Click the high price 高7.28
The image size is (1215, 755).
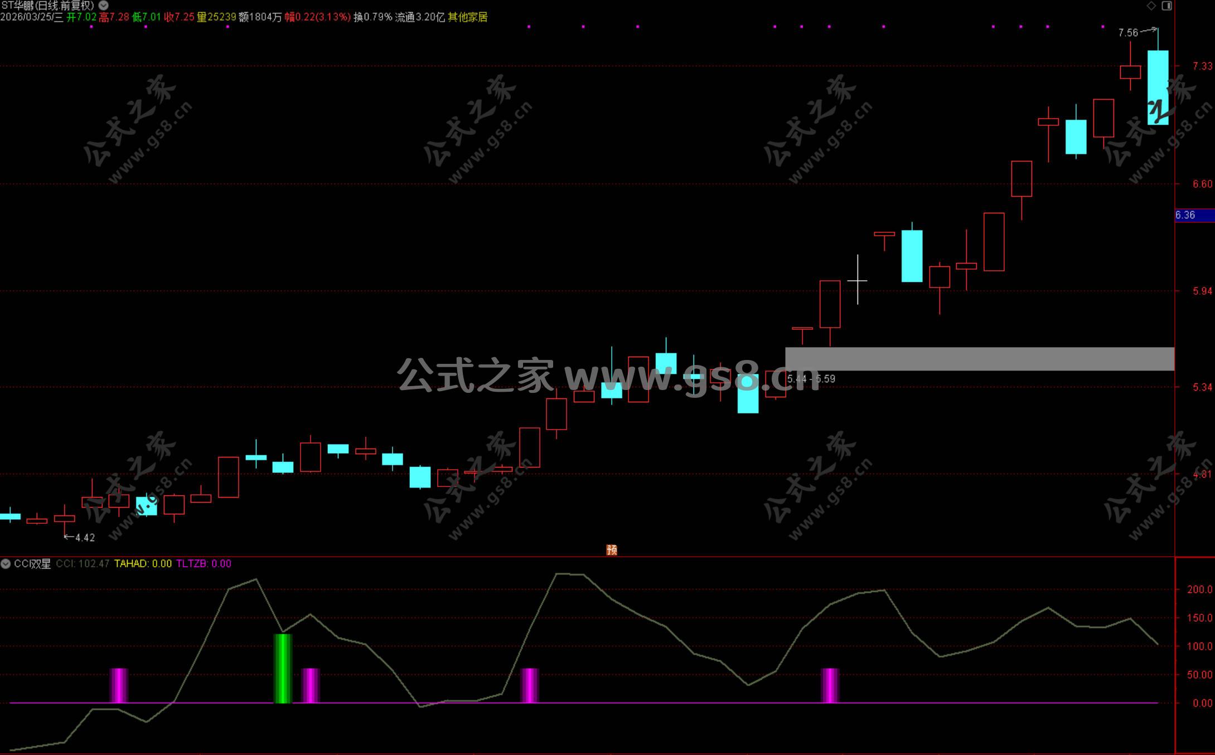114,17
